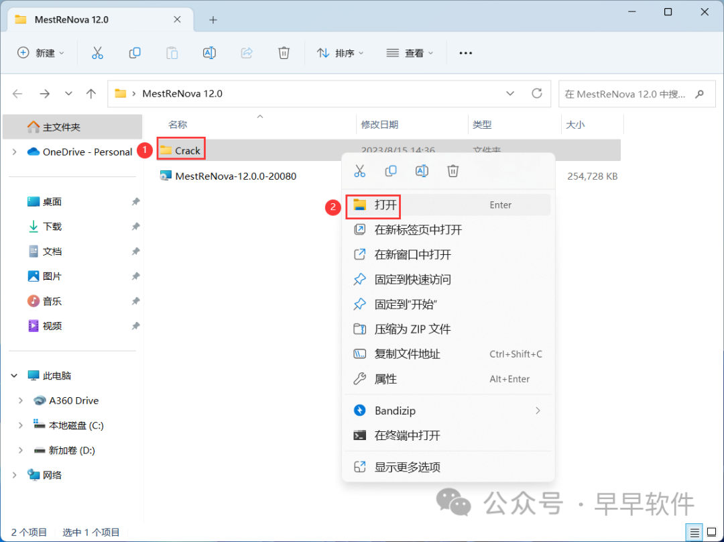Open the 查看 view dropdown
Image resolution: width=724 pixels, height=542 pixels.
click(x=410, y=53)
